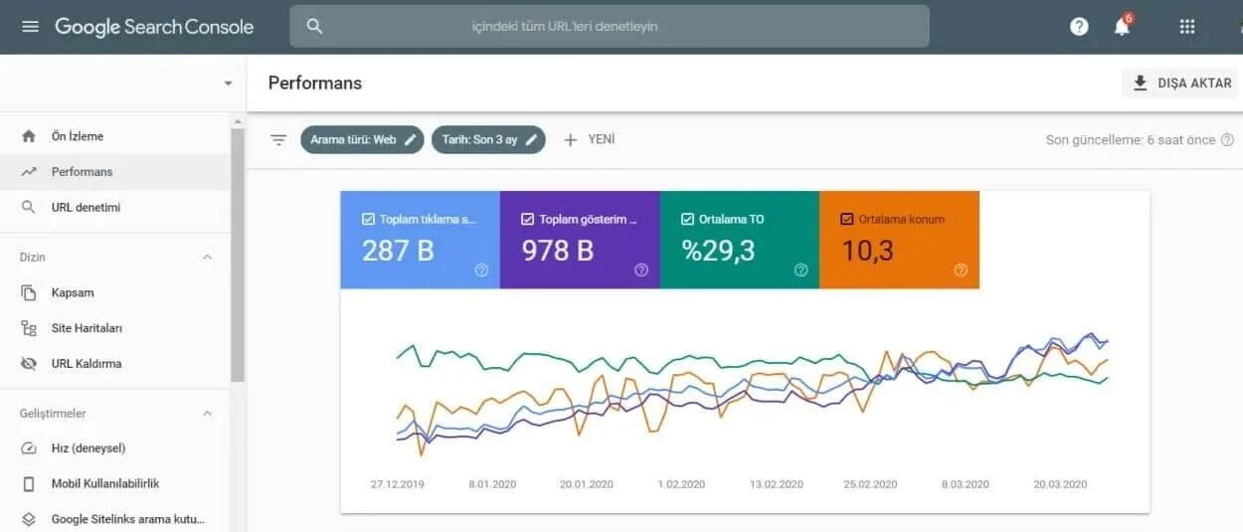Screen dimensions: 1243x532
Task: Open the help question mark icon
Action: coord(1079,27)
